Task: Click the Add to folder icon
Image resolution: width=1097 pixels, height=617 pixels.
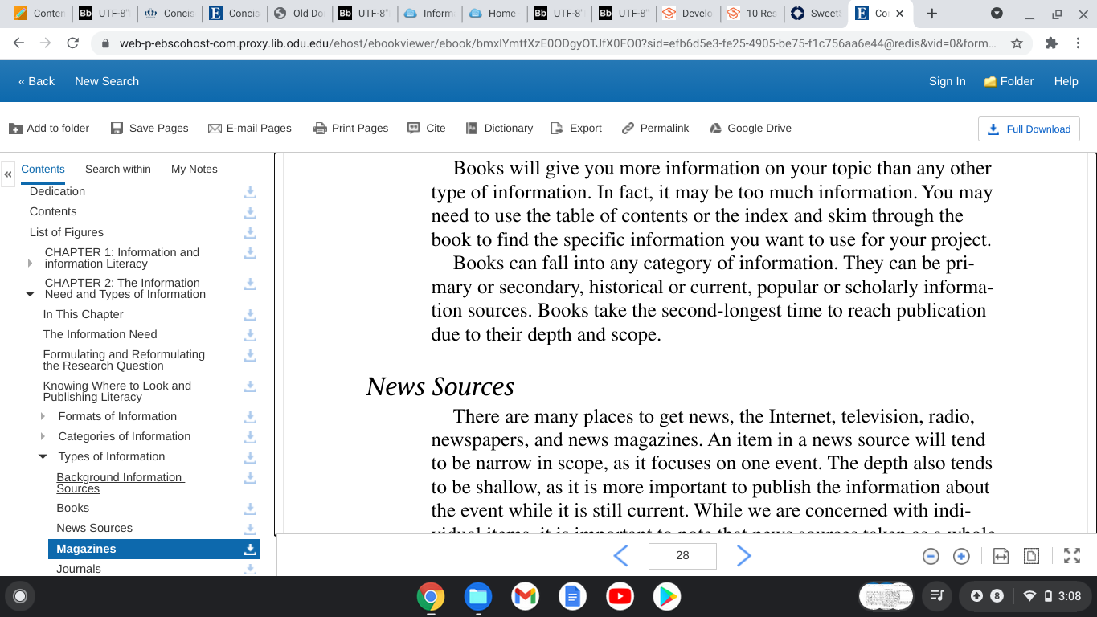Action: tap(15, 129)
